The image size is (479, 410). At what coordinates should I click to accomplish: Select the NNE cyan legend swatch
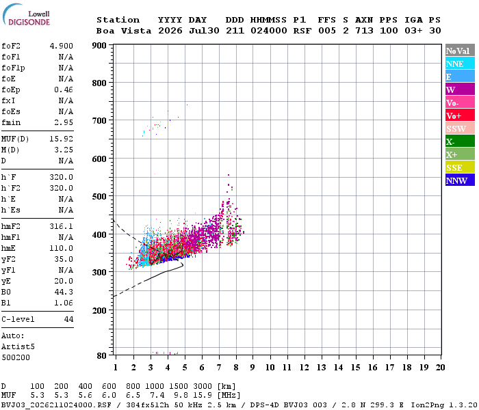(460, 64)
